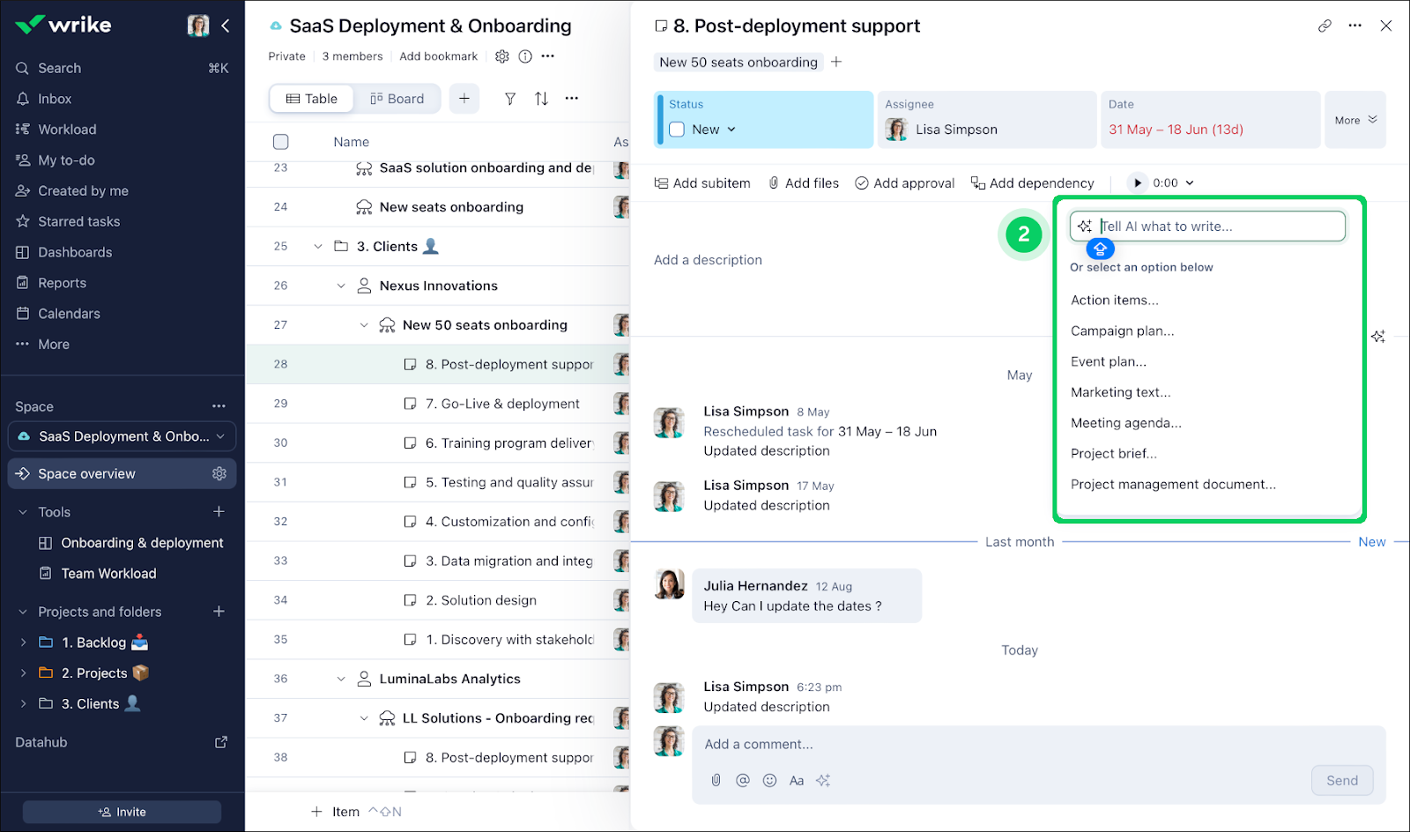Check the New status checkbox

[677, 130]
